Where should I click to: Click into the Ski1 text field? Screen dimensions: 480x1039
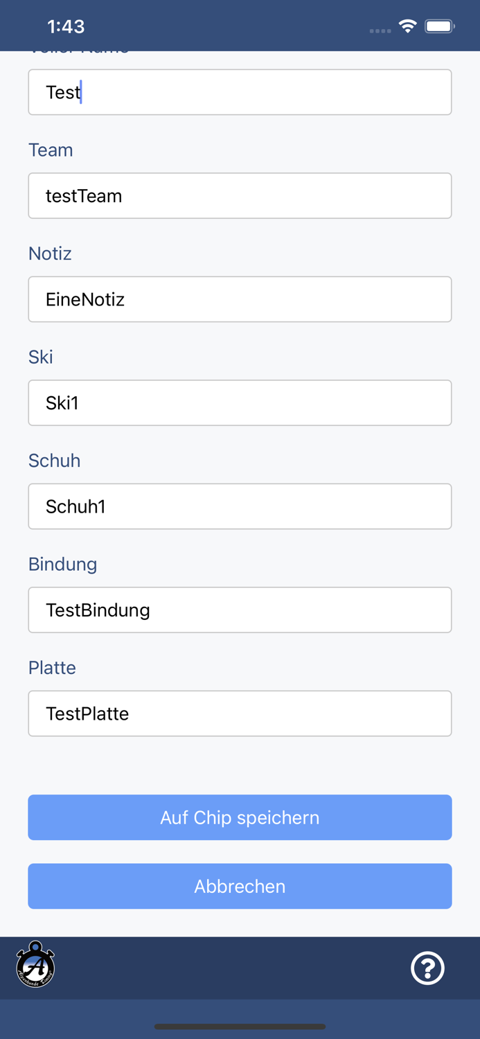[240, 403]
